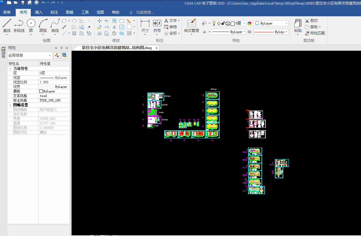Select the parallel lines tool

(x=64, y=27)
